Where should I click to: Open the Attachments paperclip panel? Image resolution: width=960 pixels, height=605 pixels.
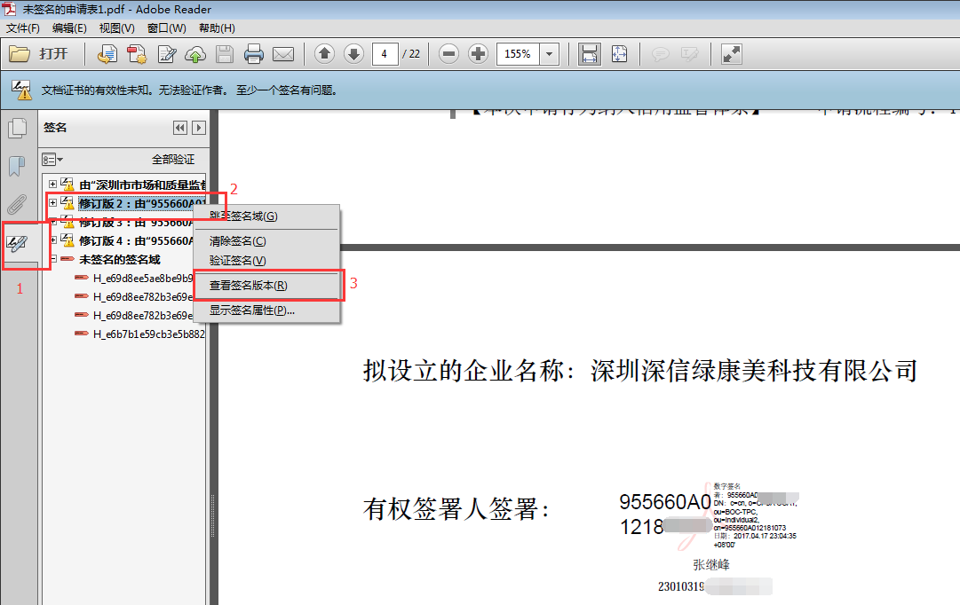click(x=17, y=204)
